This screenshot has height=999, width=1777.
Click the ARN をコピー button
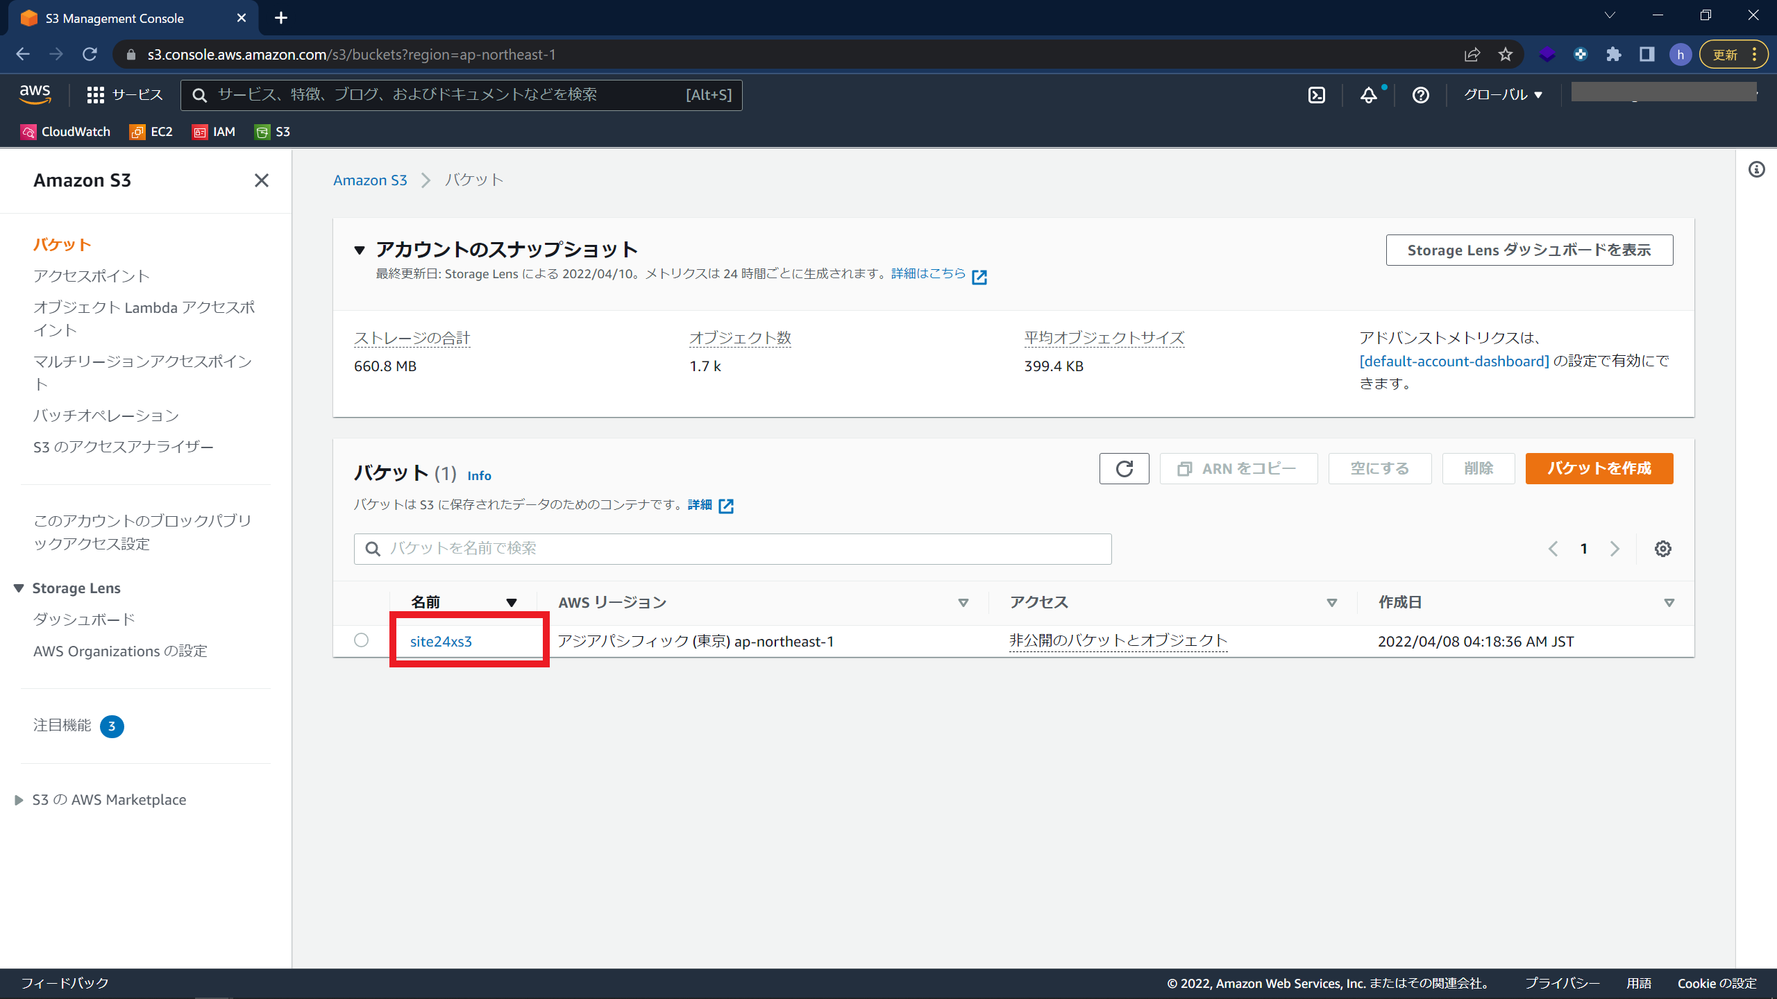pyautogui.click(x=1238, y=469)
